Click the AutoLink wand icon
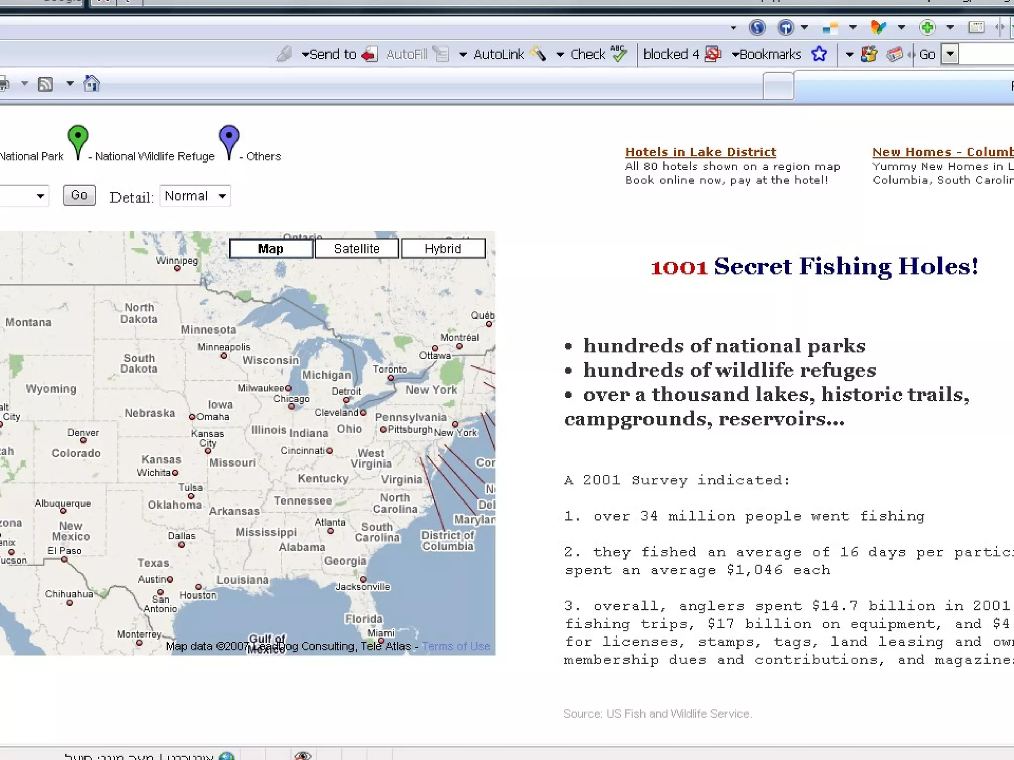 [538, 54]
